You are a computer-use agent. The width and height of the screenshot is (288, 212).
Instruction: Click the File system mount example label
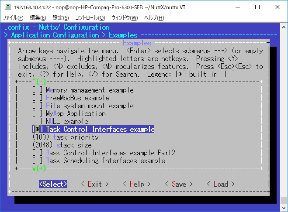click(90, 106)
